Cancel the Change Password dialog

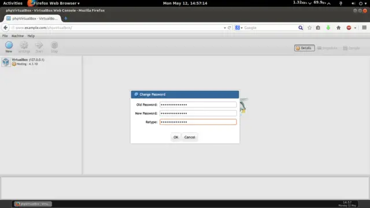190,137
